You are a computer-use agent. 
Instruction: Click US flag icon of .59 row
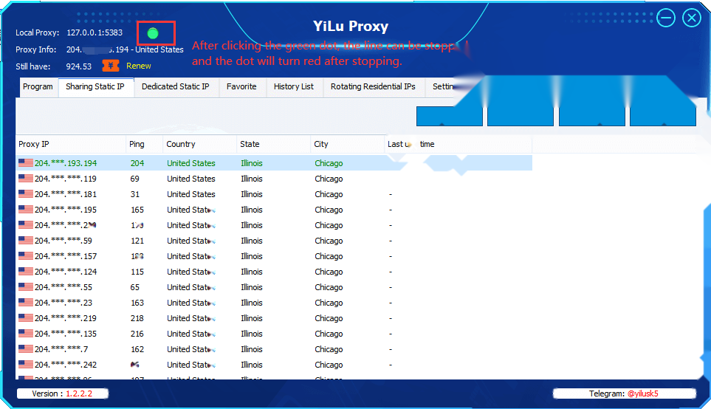pyautogui.click(x=25, y=241)
